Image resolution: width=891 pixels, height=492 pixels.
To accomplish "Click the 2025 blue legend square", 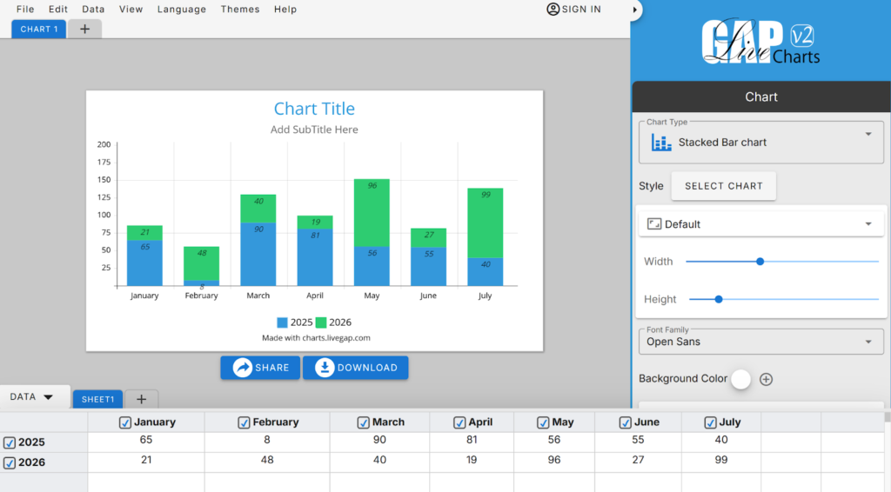I will tap(282, 322).
